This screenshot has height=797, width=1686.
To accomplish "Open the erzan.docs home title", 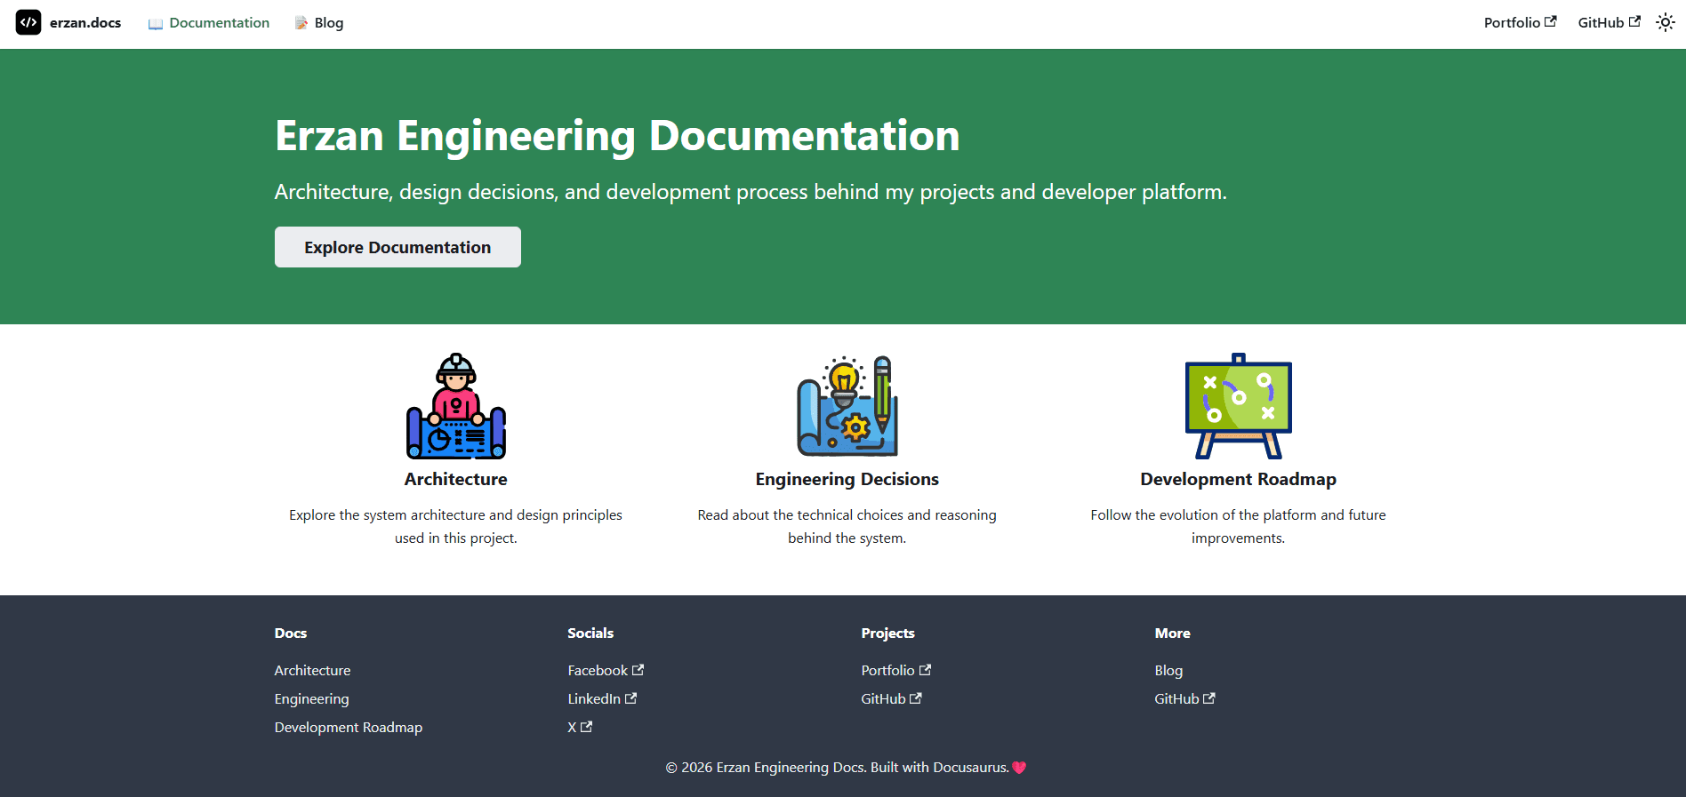I will point(85,22).
